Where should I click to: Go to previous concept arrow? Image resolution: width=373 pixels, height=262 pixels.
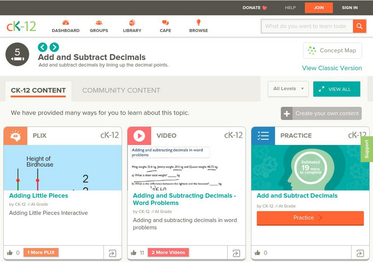click(42, 47)
